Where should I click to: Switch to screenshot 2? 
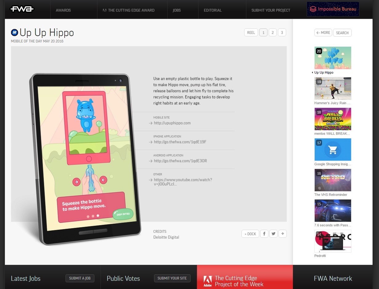pyautogui.click(x=272, y=33)
